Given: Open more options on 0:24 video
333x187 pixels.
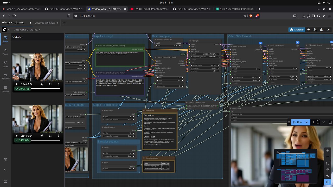Looking at the screenshot, I should point(59,84).
